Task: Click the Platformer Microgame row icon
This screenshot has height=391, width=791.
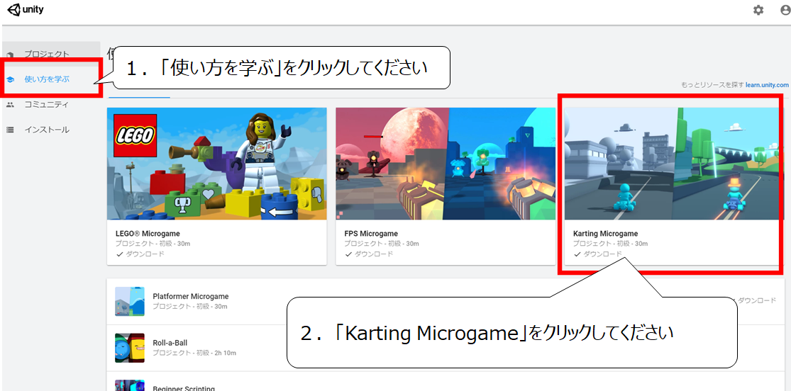Action: 130,301
